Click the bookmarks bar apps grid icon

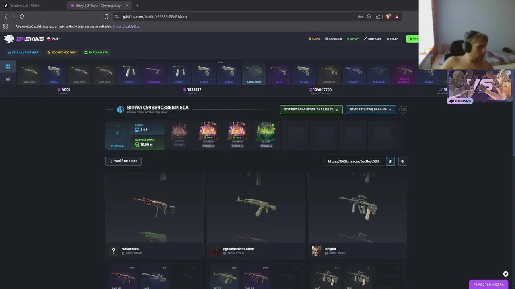point(5,26)
